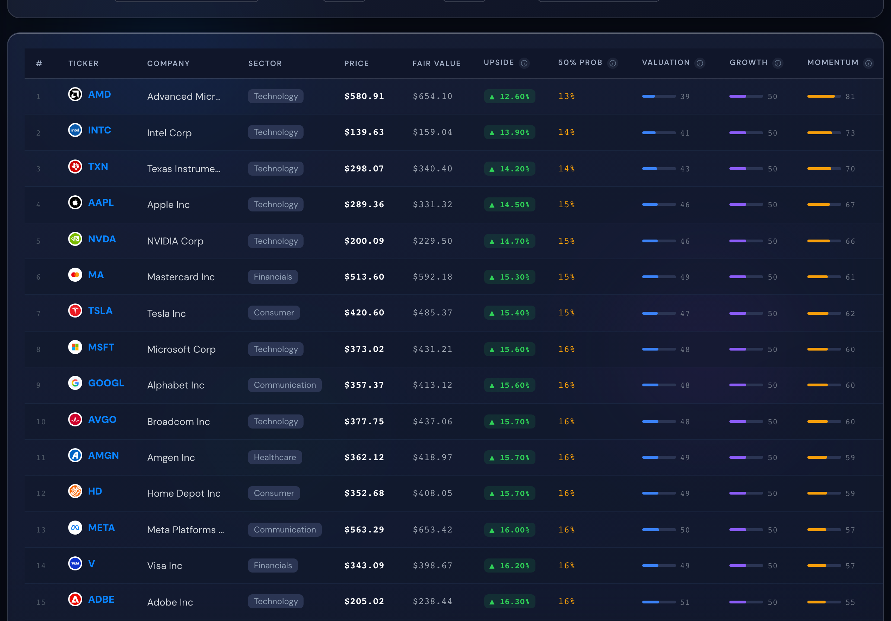Viewport: 891px width, 621px height.
Task: Click the Apple logo icon
Action: tap(75, 202)
